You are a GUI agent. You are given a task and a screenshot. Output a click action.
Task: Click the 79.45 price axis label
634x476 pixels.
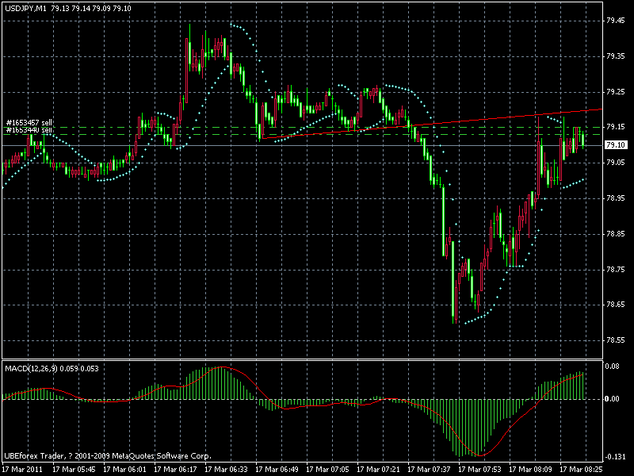coord(616,21)
